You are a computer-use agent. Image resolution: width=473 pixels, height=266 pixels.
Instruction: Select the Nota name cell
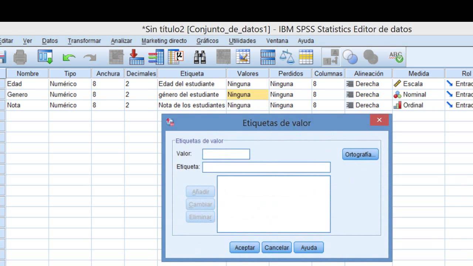(x=28, y=105)
